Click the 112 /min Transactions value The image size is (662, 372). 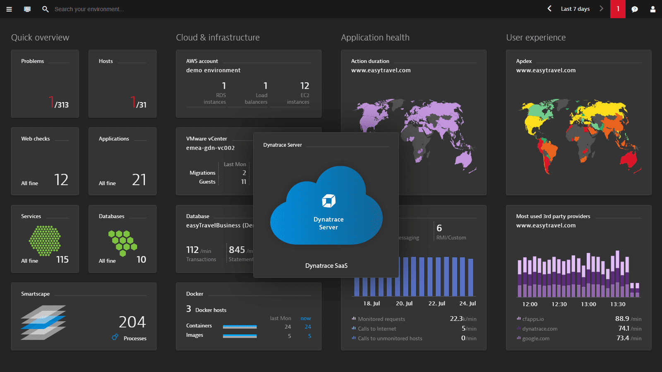[x=201, y=253]
